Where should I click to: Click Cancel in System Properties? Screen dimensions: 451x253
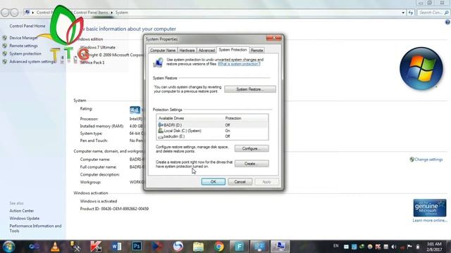240,181
